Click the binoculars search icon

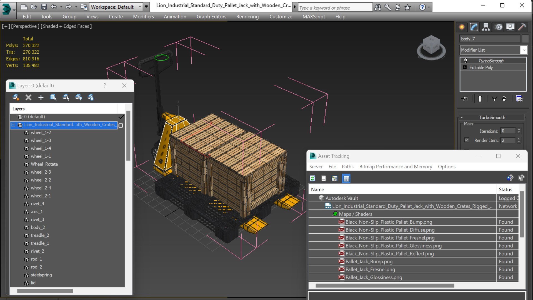[x=378, y=7]
